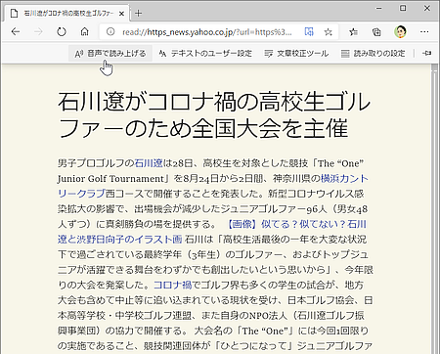Click the address bar URL

click(207, 32)
